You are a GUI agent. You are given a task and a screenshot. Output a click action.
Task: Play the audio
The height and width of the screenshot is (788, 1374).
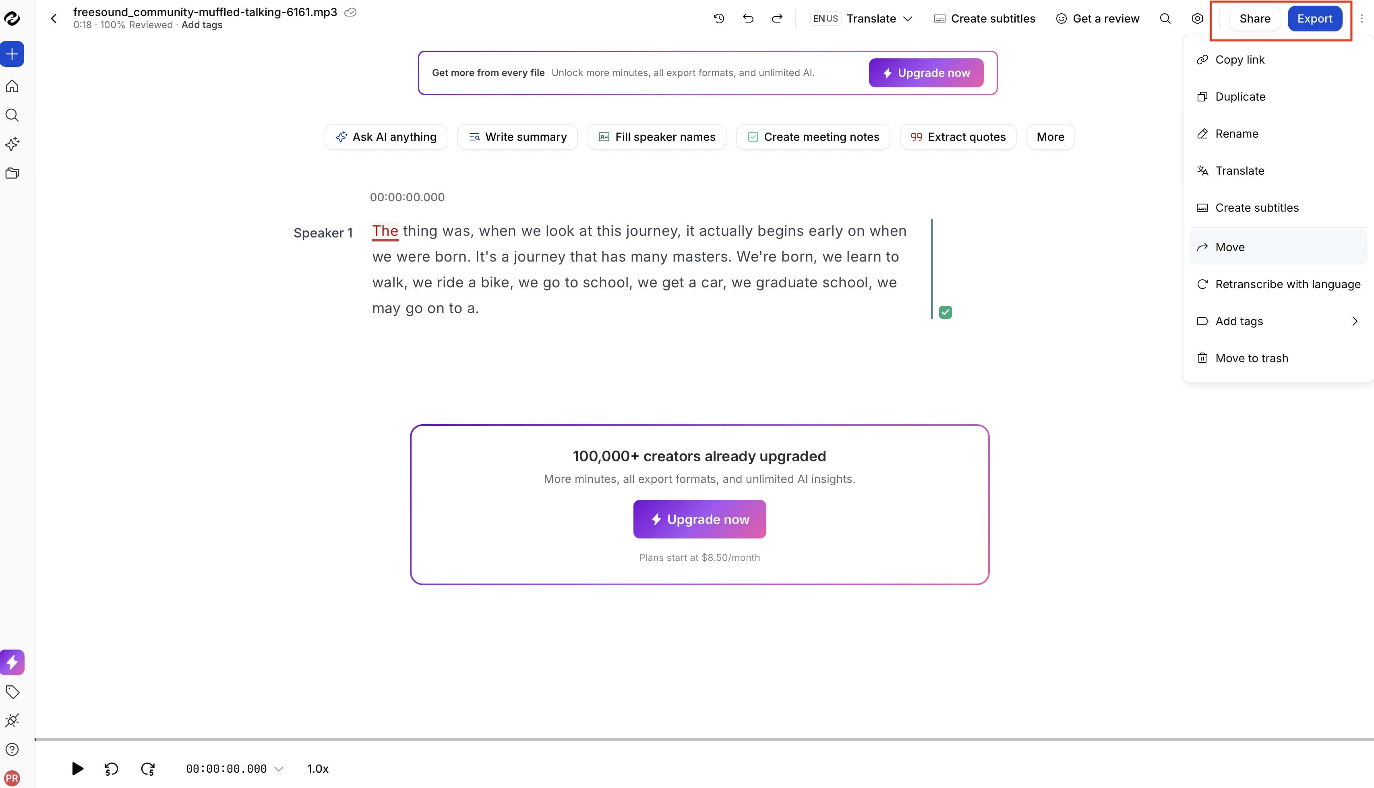(77, 769)
